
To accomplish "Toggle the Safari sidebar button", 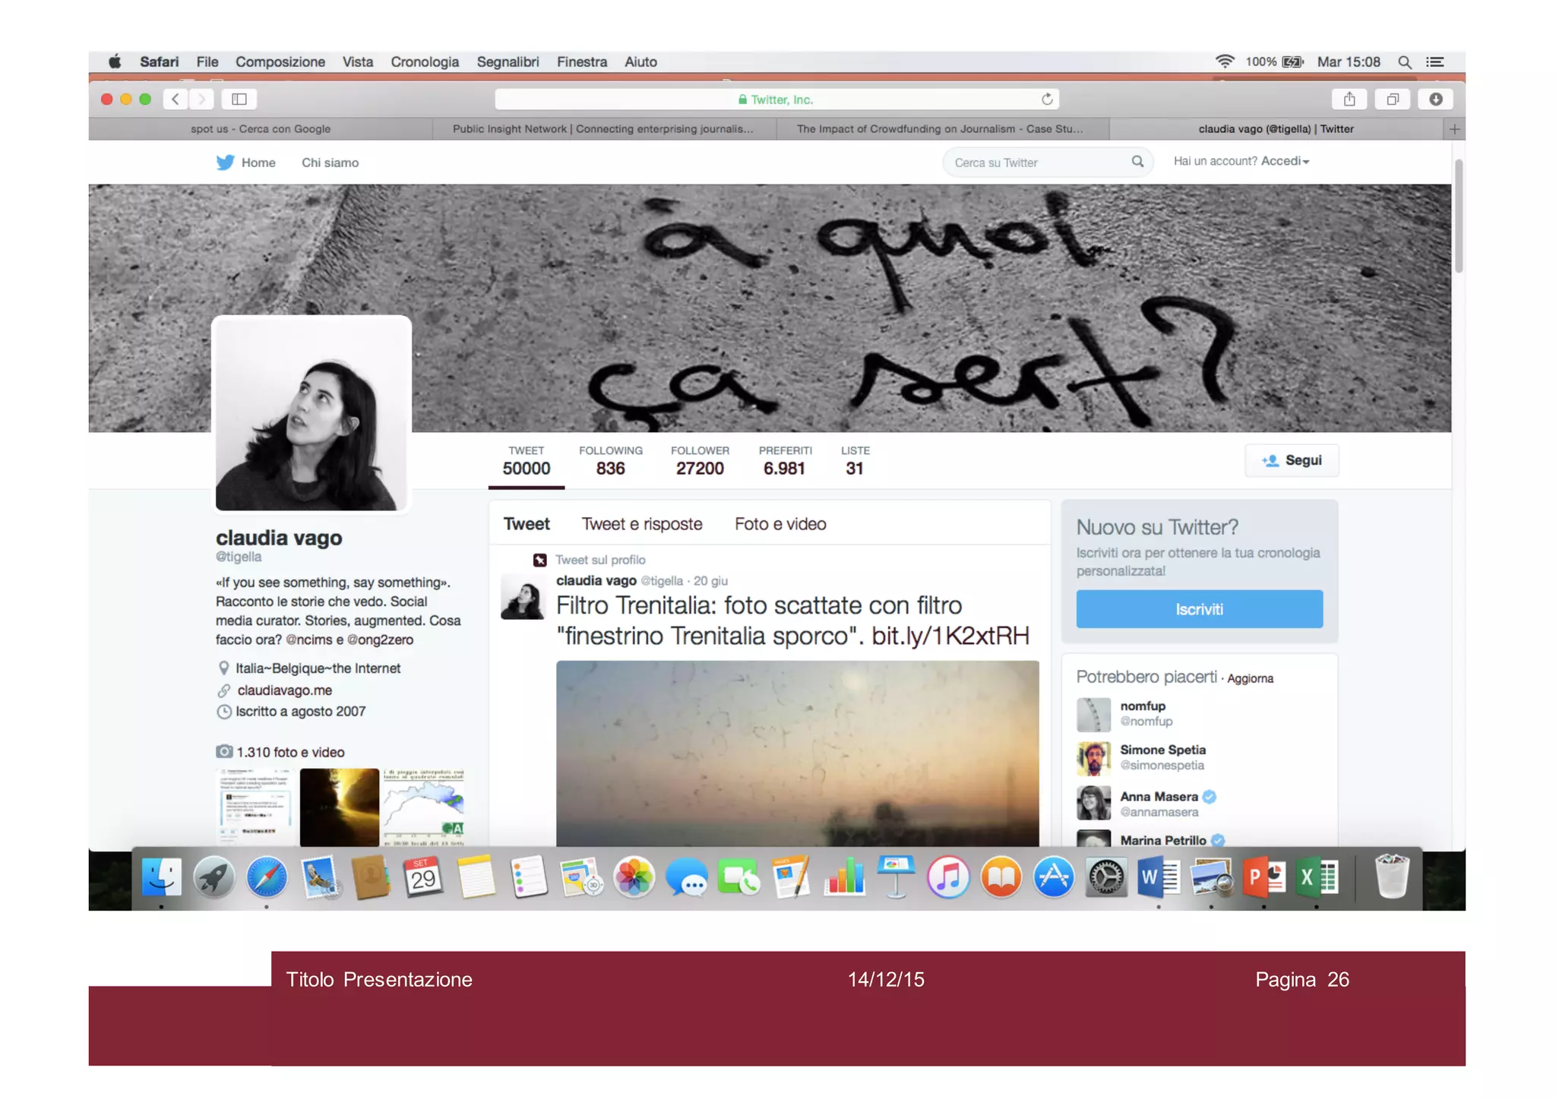I will click(x=239, y=99).
